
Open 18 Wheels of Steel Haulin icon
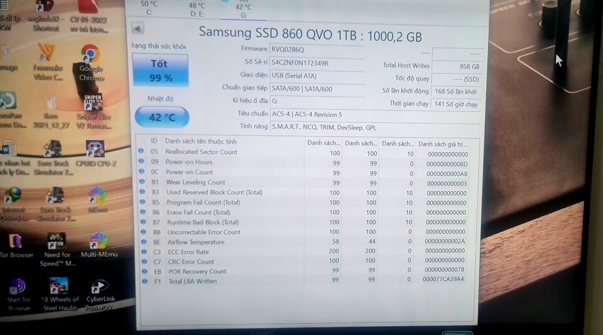[x=60, y=295]
